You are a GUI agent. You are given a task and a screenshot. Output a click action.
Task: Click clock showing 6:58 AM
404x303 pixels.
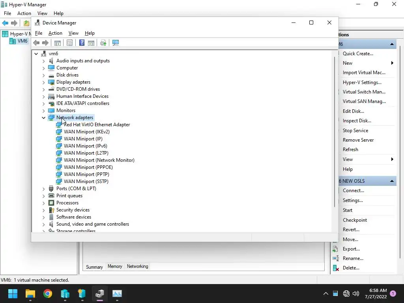tap(378, 290)
